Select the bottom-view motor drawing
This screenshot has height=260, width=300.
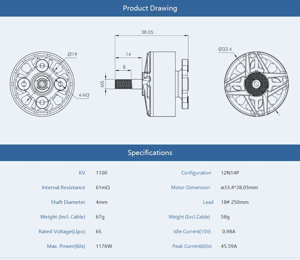click(42, 84)
